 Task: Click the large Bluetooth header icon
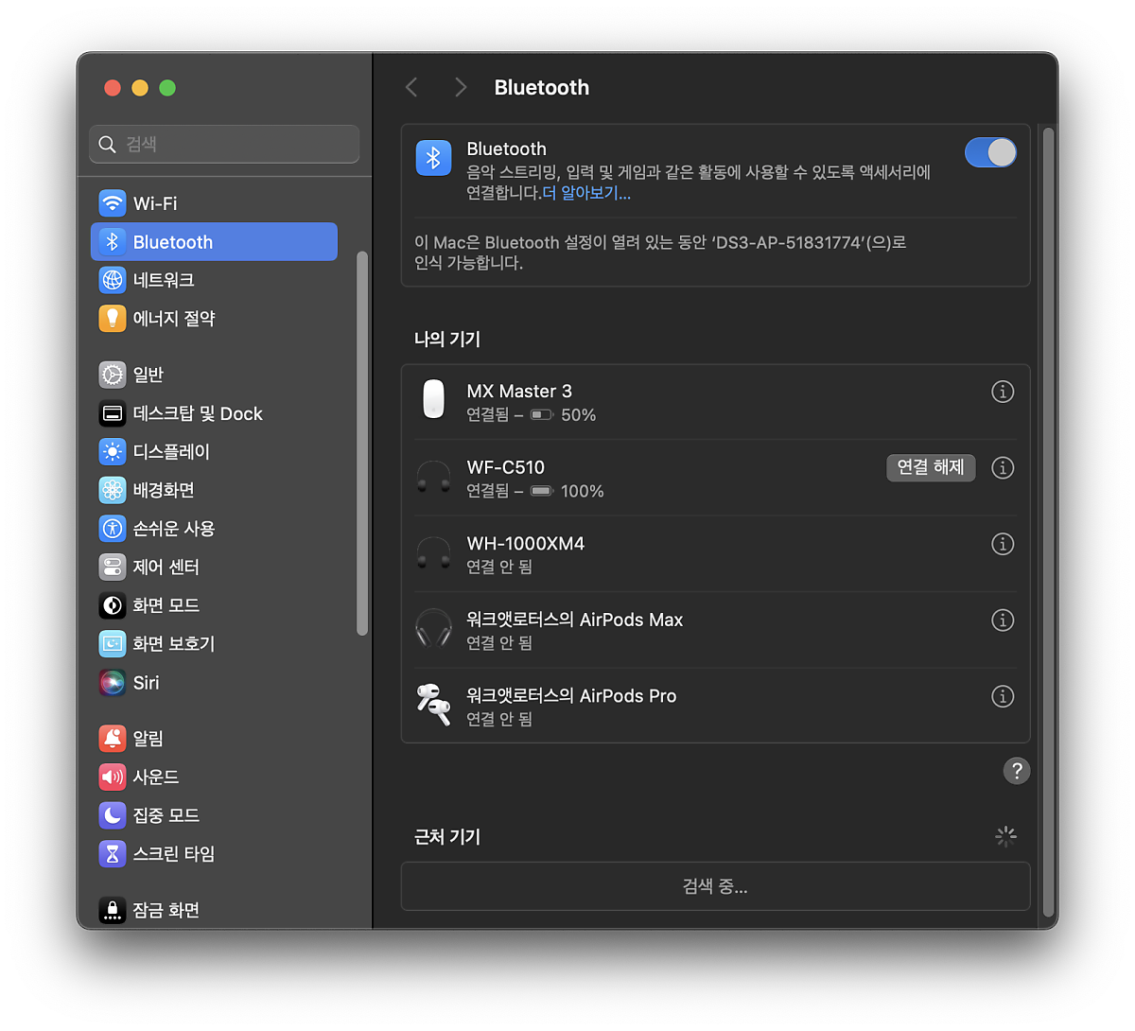[x=434, y=158]
